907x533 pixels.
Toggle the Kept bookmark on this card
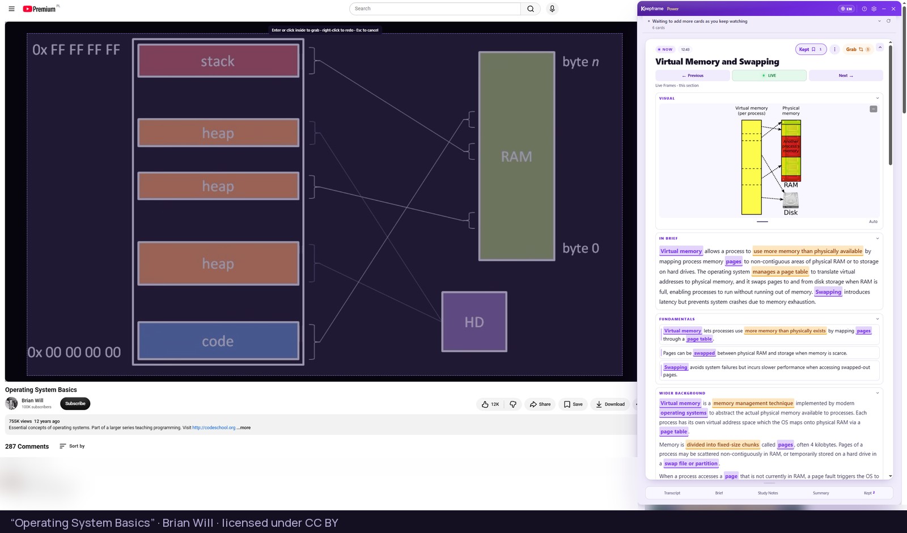pyautogui.click(x=811, y=49)
